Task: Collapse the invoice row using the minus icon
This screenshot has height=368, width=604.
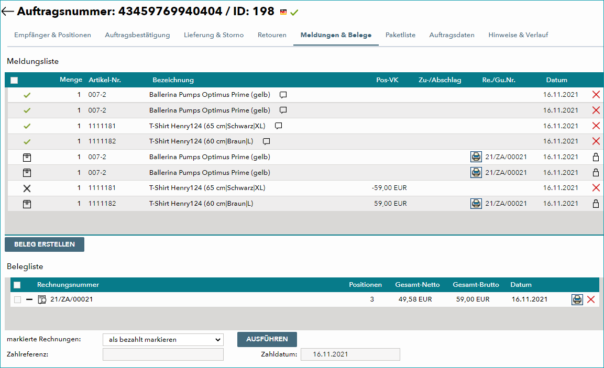Action: click(x=29, y=299)
